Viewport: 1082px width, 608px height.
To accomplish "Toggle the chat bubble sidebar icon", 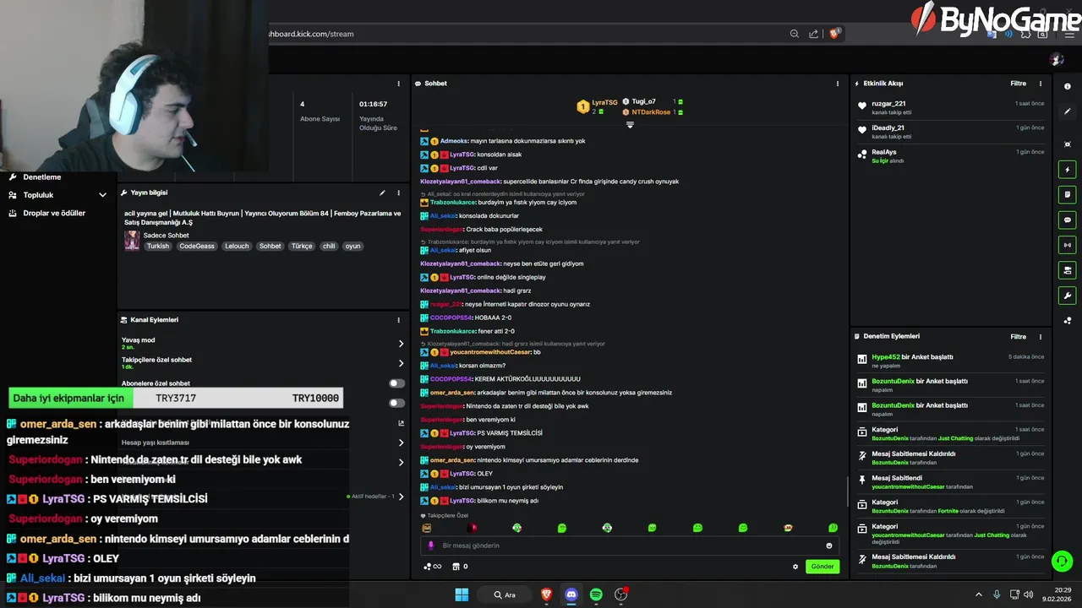I will 1068,220.
